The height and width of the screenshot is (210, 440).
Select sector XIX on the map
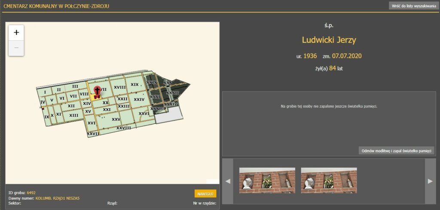[134, 85]
